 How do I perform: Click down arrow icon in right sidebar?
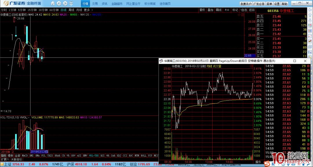(x=310, y=20)
